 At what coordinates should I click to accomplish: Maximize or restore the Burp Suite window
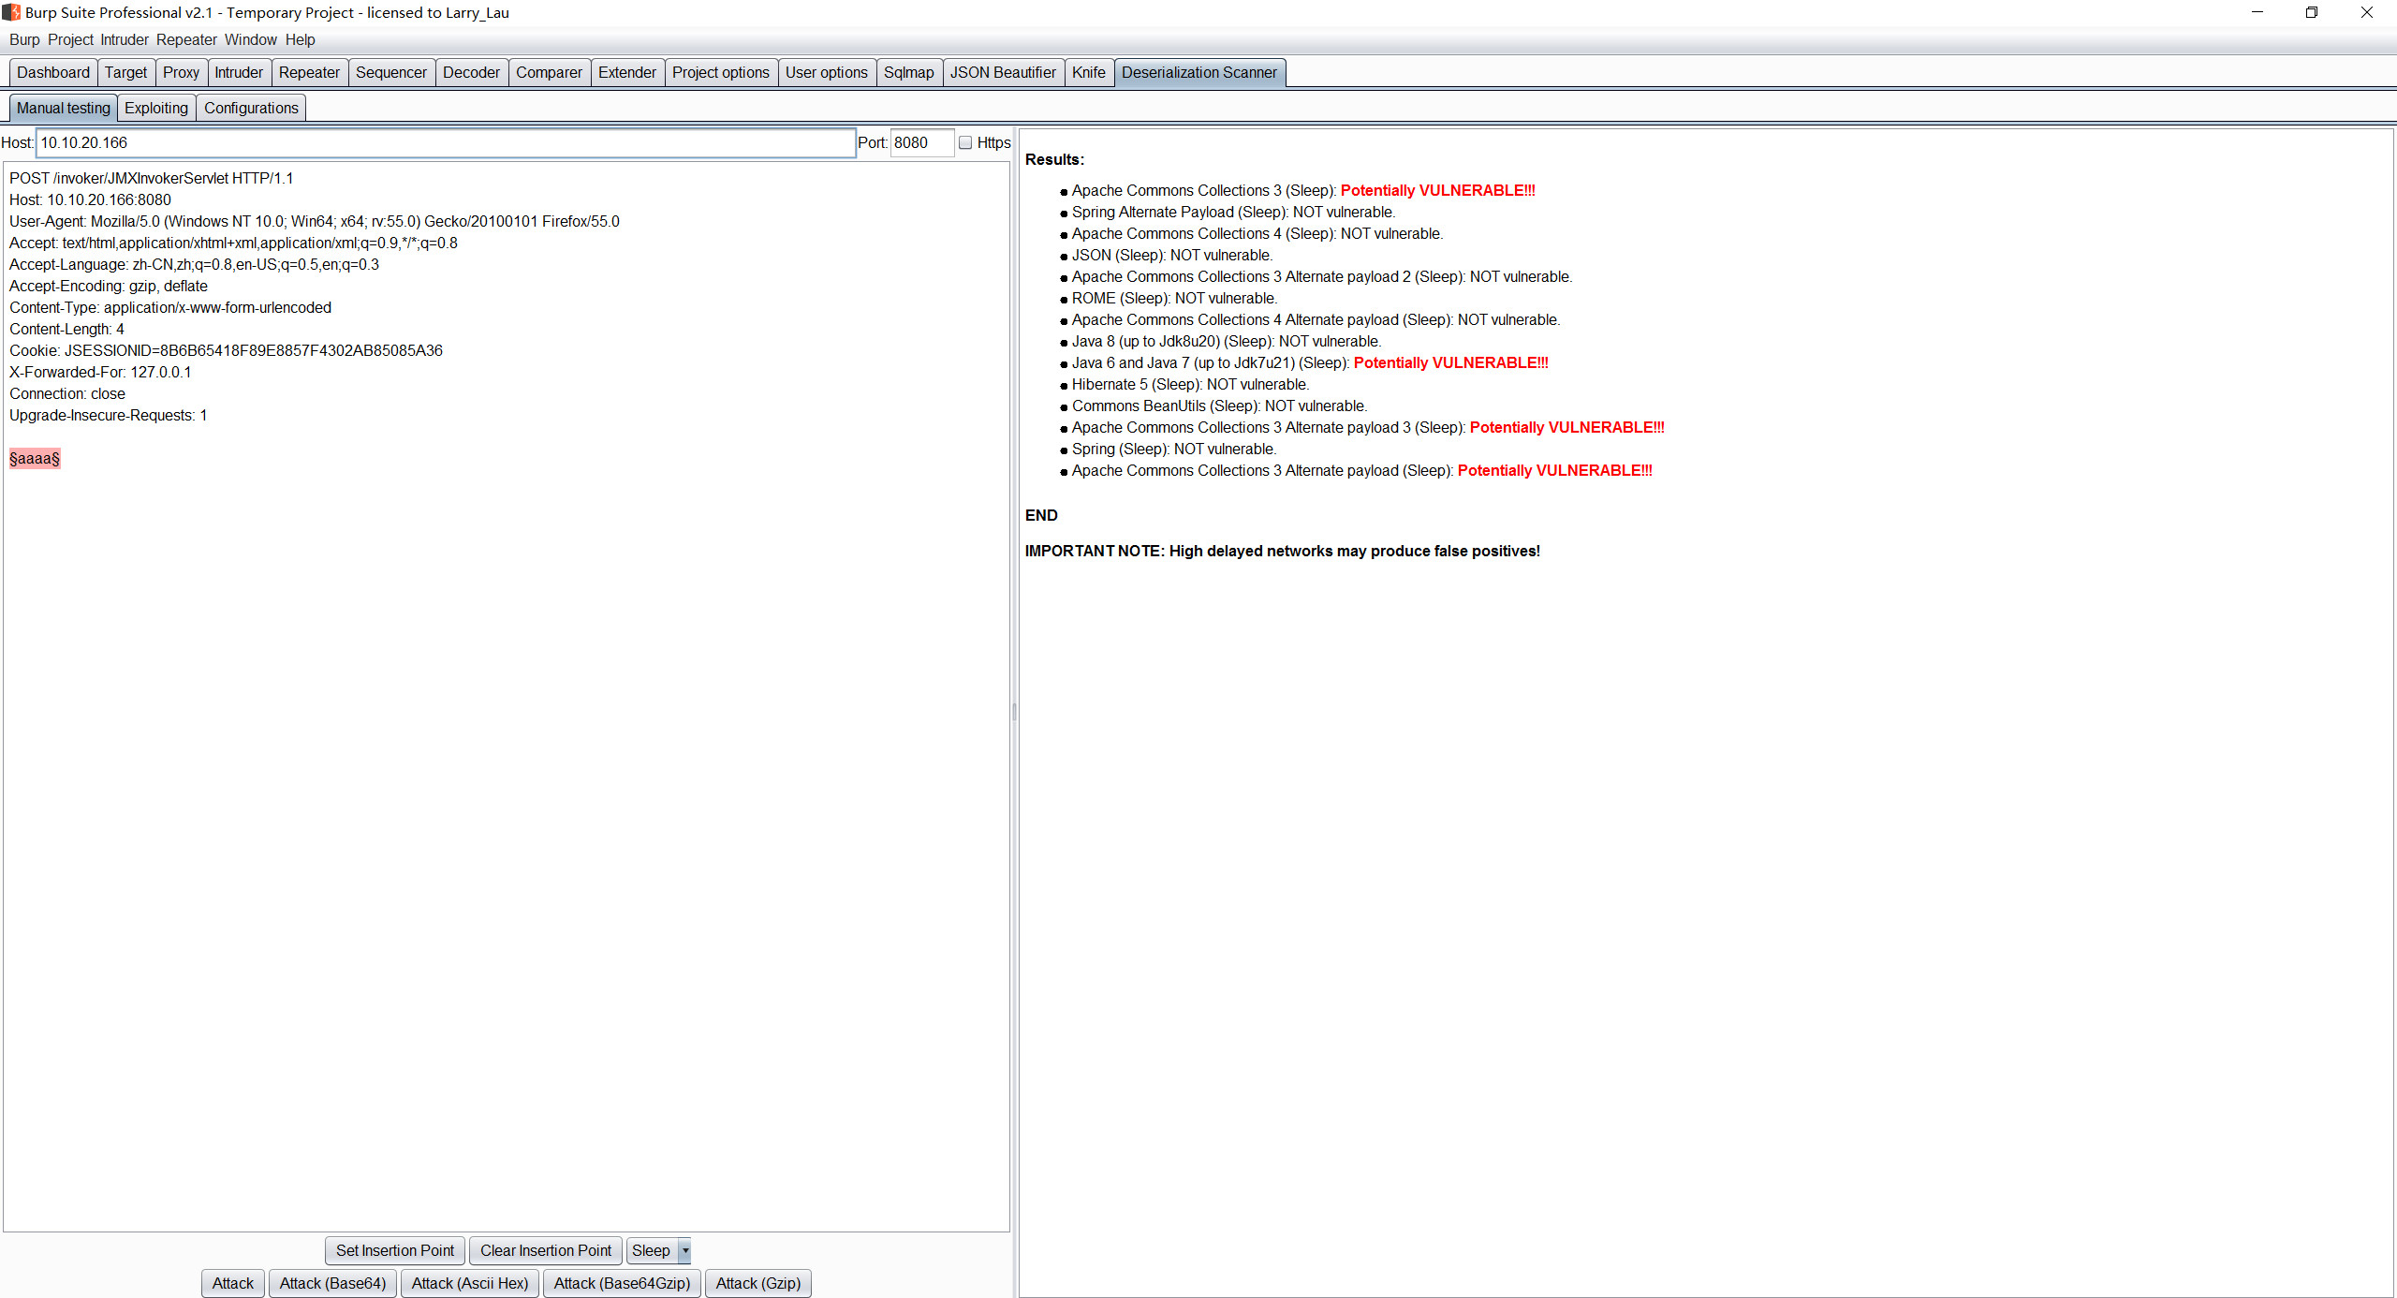tap(2312, 12)
